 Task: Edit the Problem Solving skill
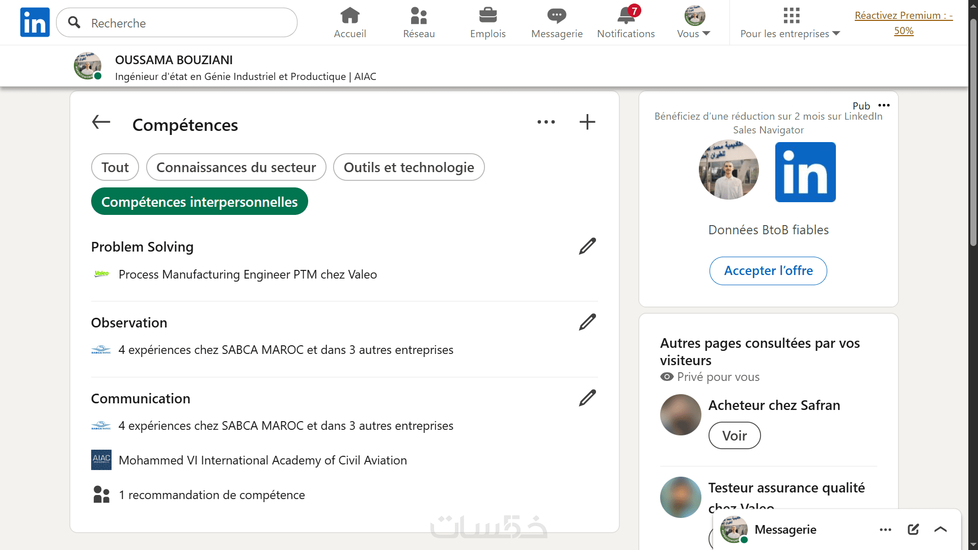587,246
